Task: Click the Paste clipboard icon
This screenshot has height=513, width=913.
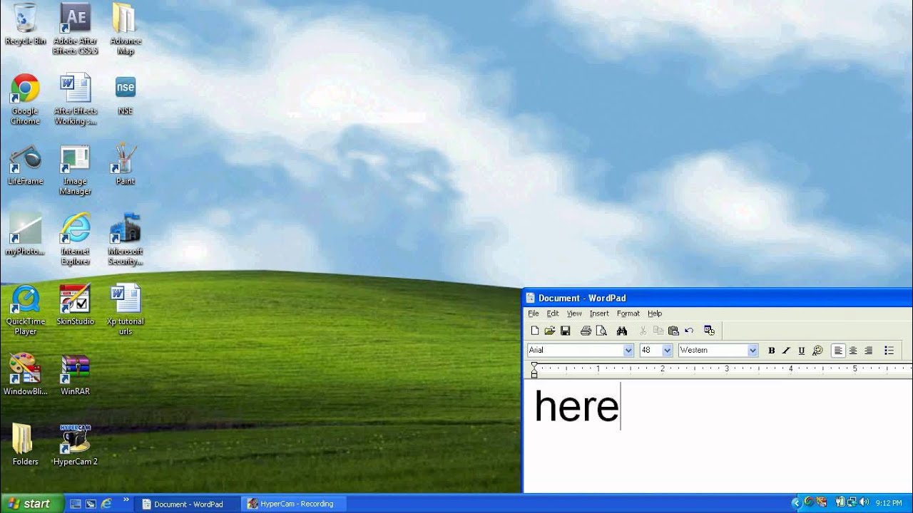Action: (x=673, y=331)
